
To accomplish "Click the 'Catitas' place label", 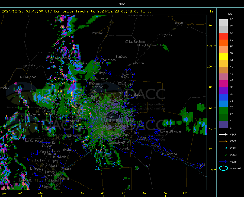I will [155, 146].
